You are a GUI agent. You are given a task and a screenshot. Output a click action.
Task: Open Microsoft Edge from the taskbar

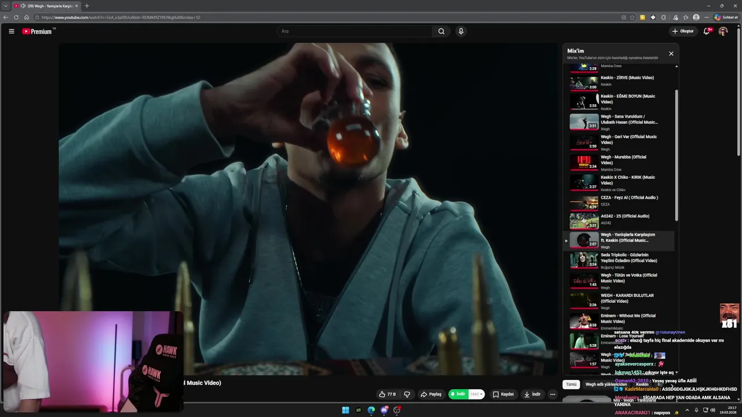click(371, 410)
